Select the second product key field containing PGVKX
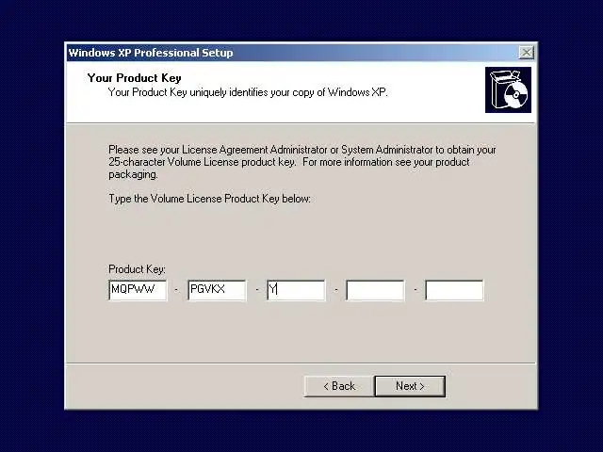603x452 pixels. (x=217, y=290)
